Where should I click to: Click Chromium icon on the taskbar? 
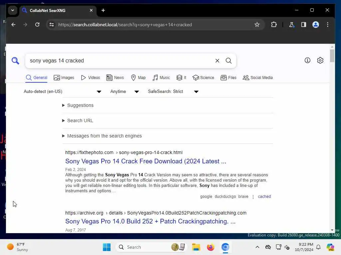click(x=225, y=247)
